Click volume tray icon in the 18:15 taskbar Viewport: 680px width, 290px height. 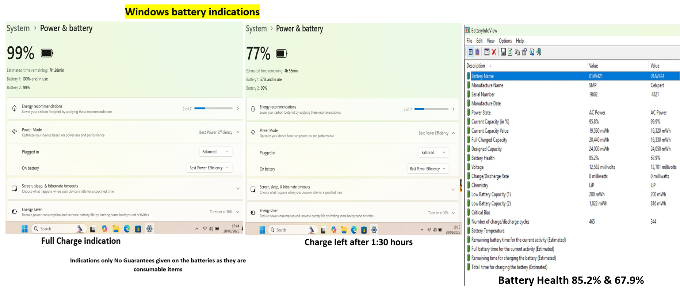435,230
